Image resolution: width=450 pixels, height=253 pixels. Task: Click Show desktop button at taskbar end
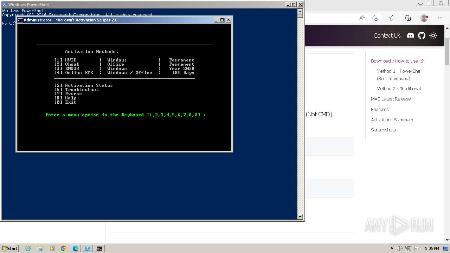446,248
